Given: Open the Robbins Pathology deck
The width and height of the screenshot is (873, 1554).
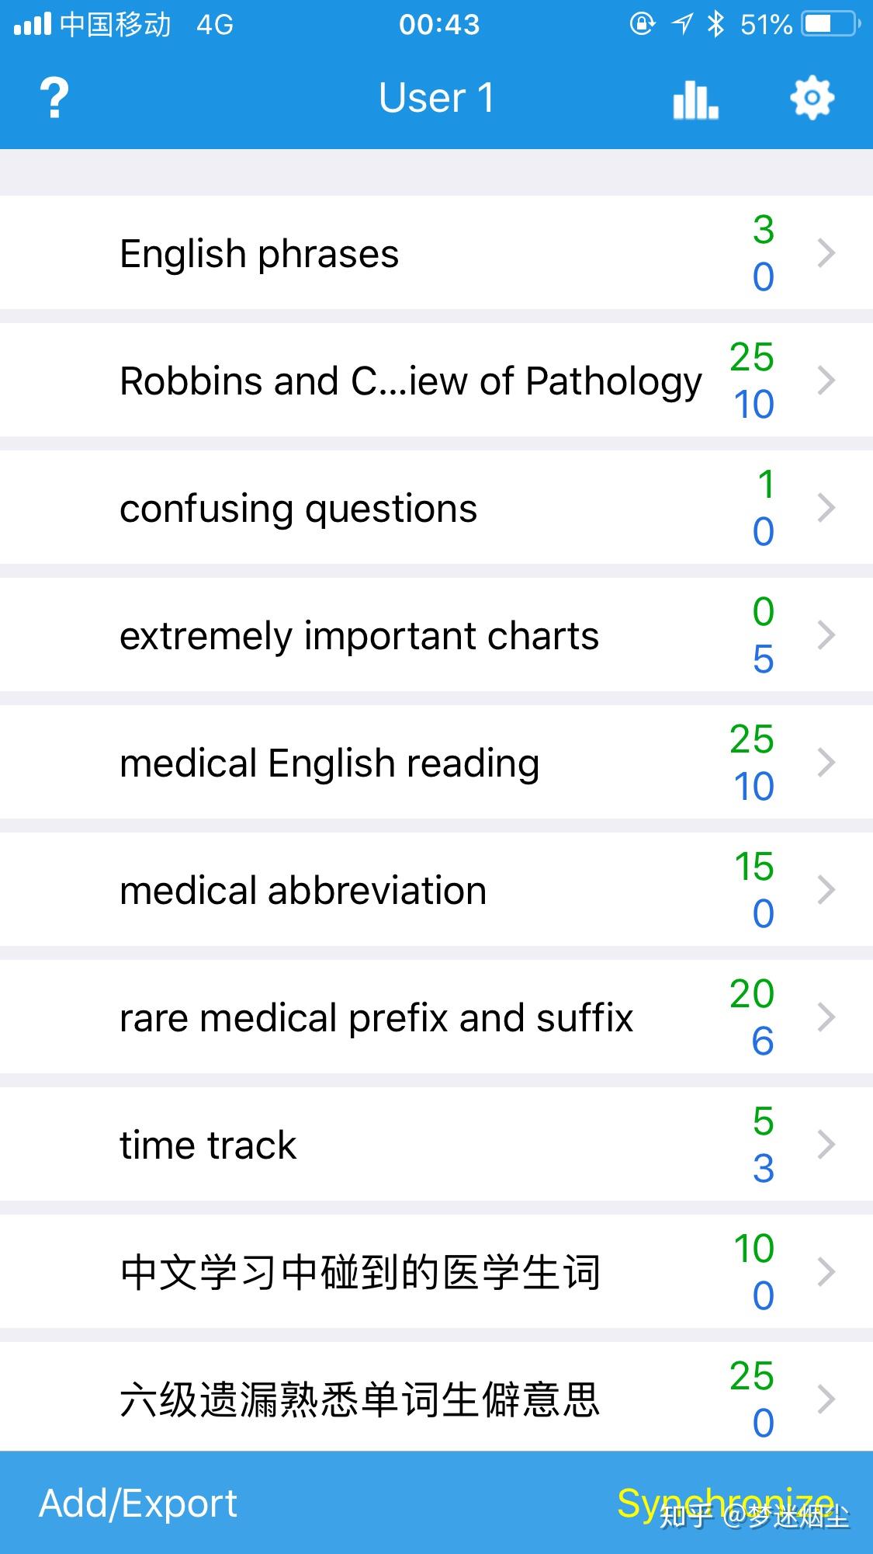Looking at the screenshot, I should [x=410, y=381].
